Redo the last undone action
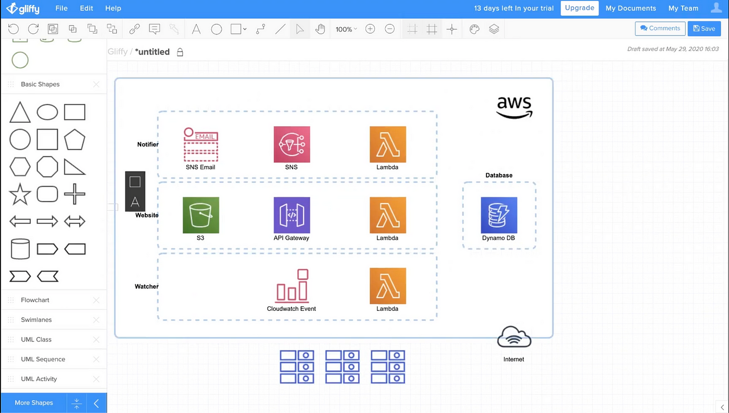The width and height of the screenshot is (729, 413). [33, 29]
